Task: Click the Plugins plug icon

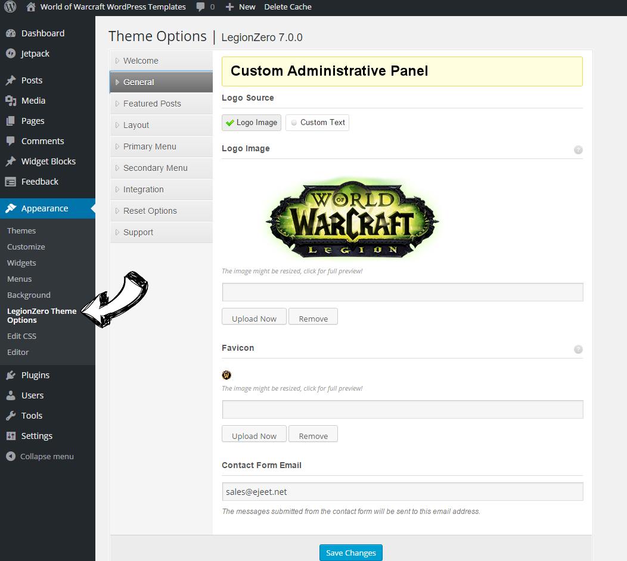Action: pyautogui.click(x=11, y=375)
